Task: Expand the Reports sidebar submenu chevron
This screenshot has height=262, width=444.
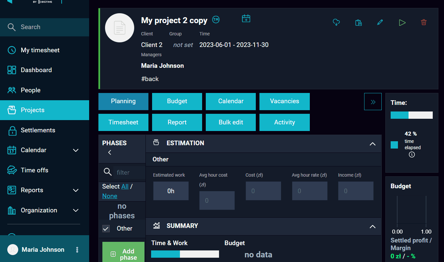Action: (76, 190)
